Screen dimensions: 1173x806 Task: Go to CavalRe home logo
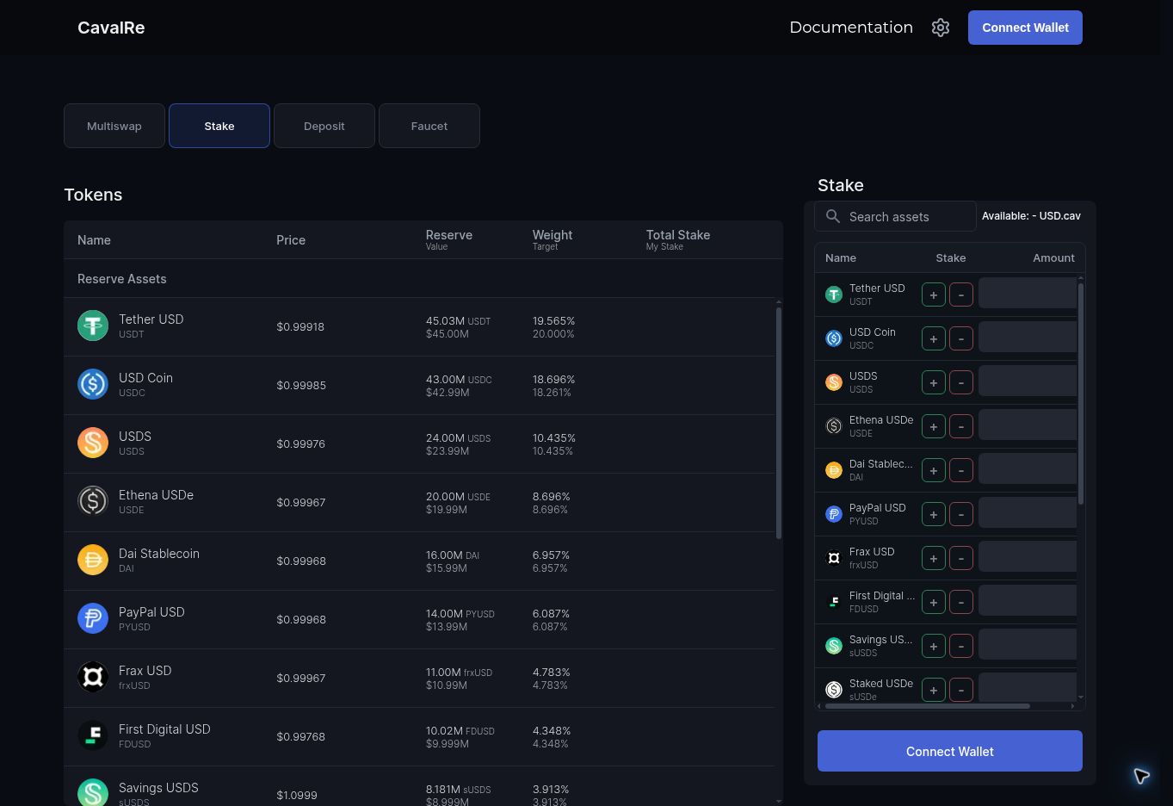tap(111, 28)
